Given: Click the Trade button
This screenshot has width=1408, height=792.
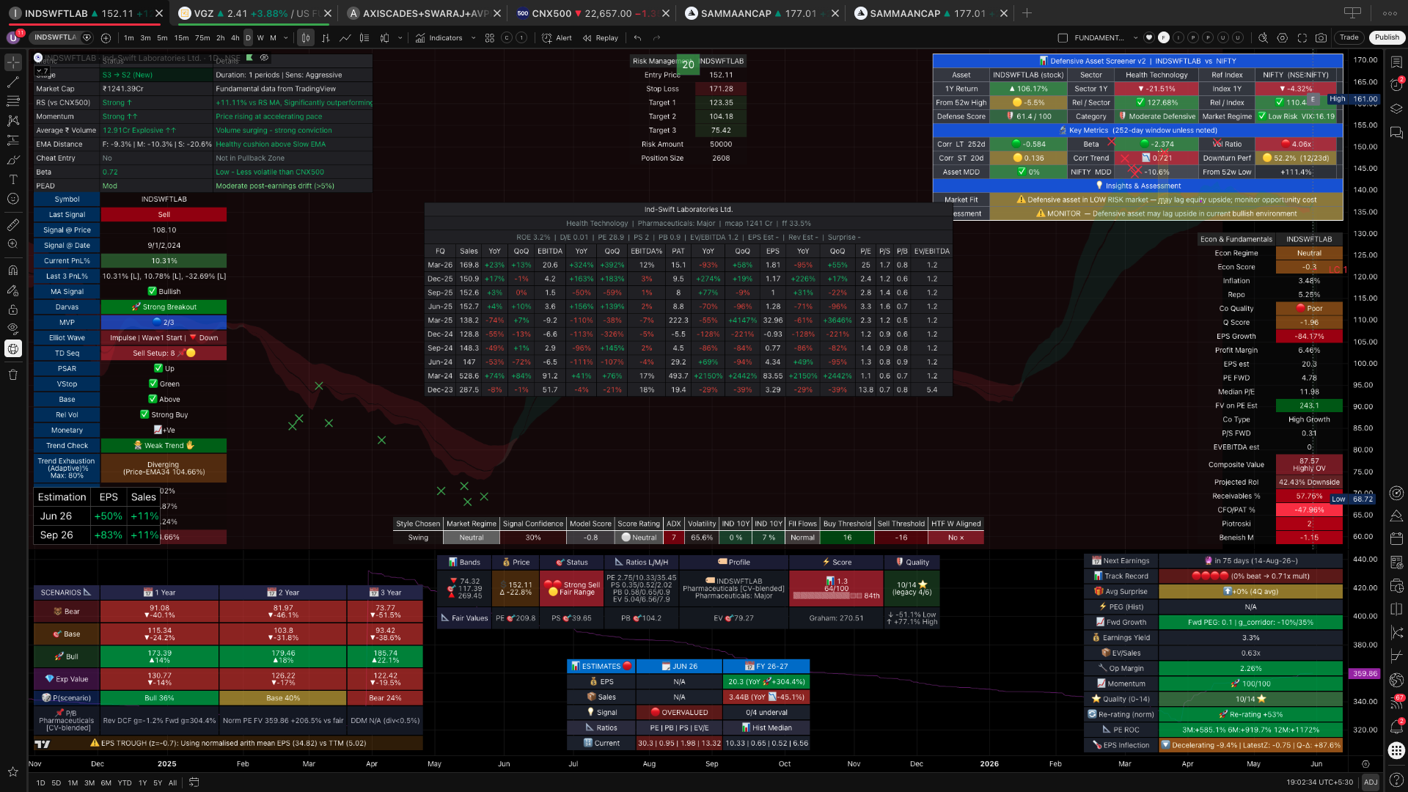Looking at the screenshot, I should click(1349, 37).
